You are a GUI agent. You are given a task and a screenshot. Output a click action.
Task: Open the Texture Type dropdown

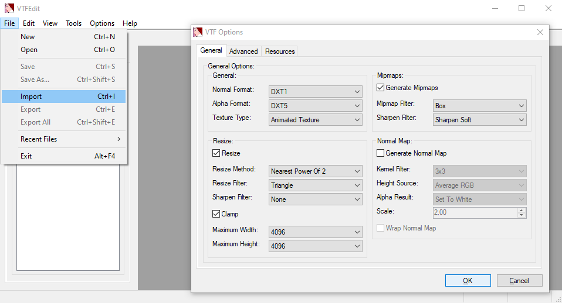point(316,120)
